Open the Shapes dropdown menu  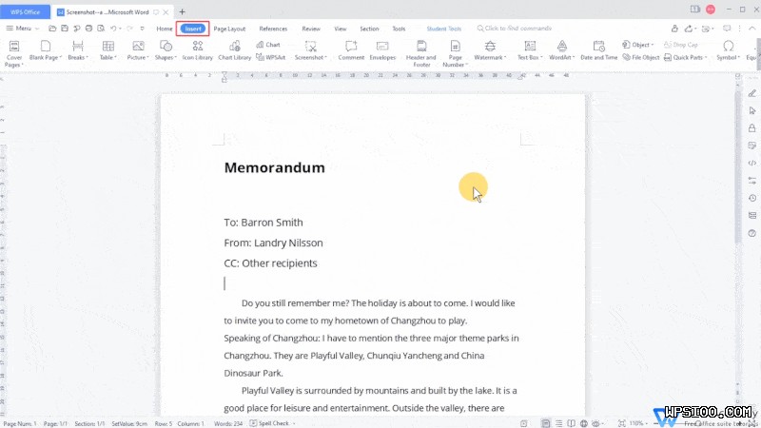click(x=165, y=51)
